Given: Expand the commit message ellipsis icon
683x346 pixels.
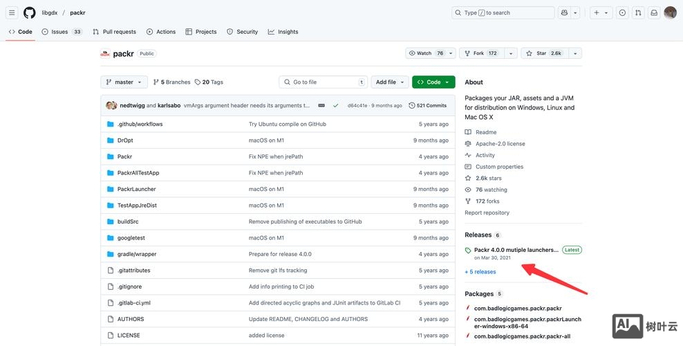Looking at the screenshot, I should (321, 105).
